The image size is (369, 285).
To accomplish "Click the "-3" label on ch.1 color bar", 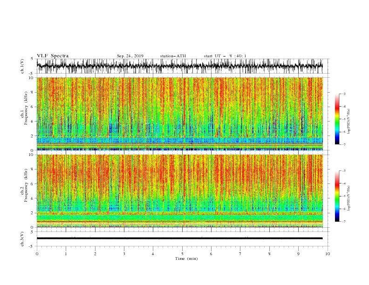I will [343, 94].
